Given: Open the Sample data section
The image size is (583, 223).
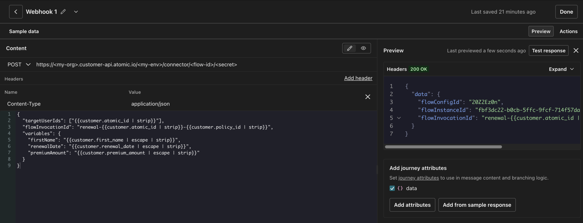Looking at the screenshot, I should pyautogui.click(x=24, y=31).
